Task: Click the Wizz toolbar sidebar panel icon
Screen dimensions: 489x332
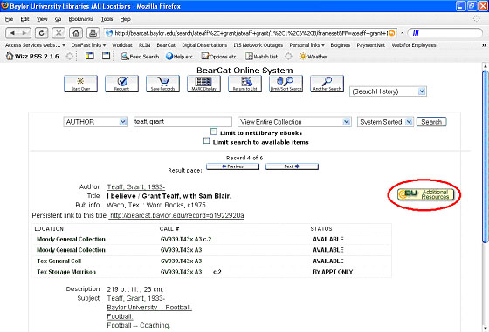Action: [90, 56]
